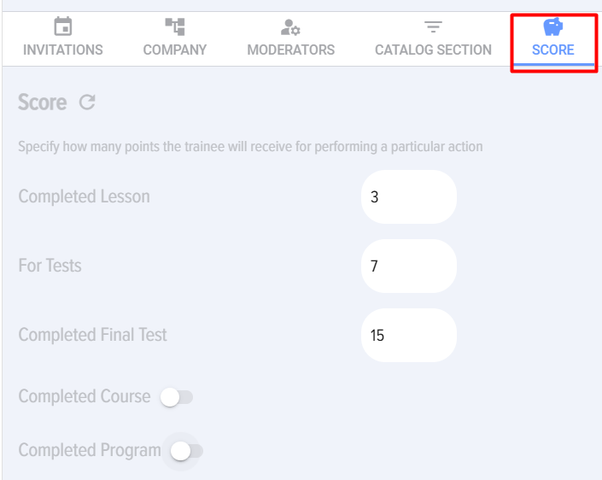
Task: Click the org chart icon above Company
Action: tap(175, 27)
